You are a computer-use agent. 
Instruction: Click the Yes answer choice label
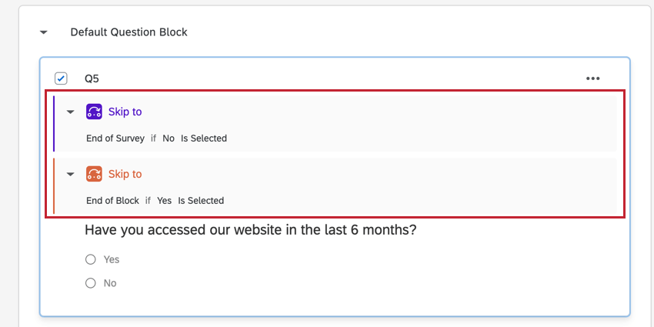[x=112, y=259]
